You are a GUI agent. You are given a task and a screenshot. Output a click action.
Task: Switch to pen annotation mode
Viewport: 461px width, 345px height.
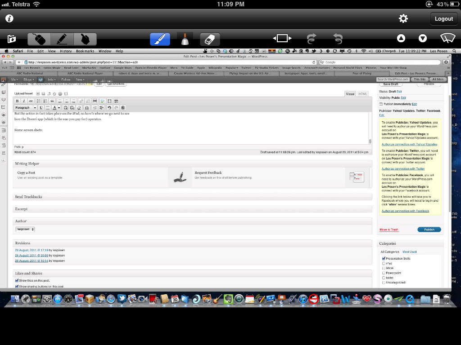[x=62, y=39]
